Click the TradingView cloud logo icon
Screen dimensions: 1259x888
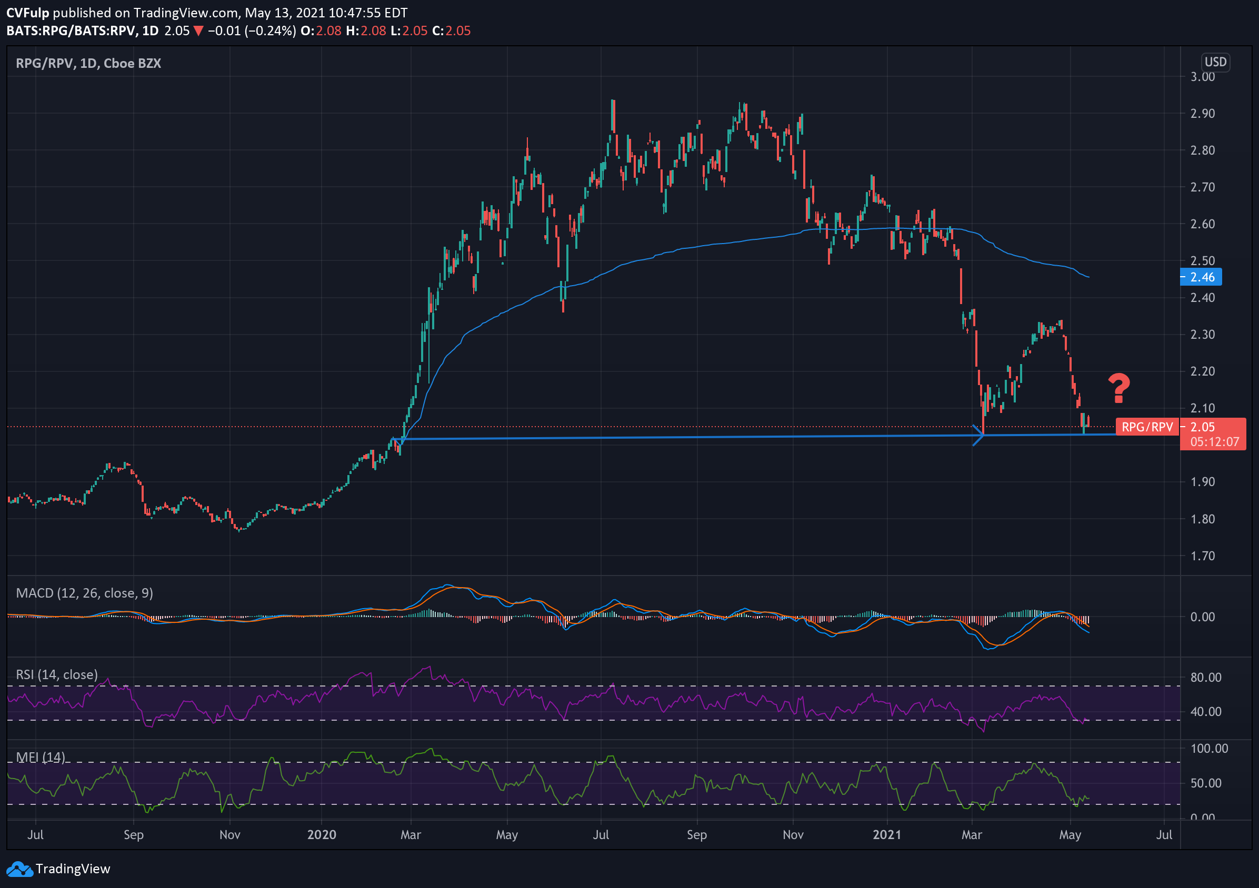[x=20, y=870]
